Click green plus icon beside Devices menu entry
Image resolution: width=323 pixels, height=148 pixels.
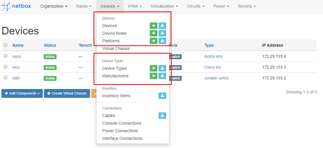click(153, 26)
